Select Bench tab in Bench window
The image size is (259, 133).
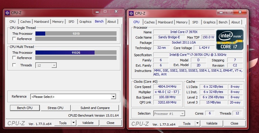[x=99, y=21]
